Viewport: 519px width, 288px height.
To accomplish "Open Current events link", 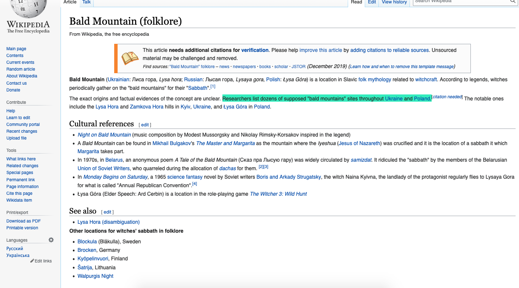I will [x=20, y=63].
